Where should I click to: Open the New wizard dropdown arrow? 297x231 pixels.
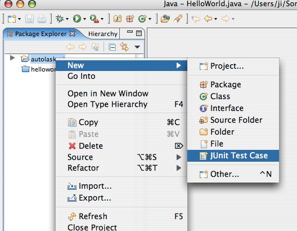[x=19, y=19]
